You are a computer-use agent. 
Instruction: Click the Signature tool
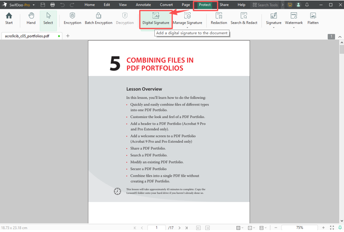click(274, 18)
